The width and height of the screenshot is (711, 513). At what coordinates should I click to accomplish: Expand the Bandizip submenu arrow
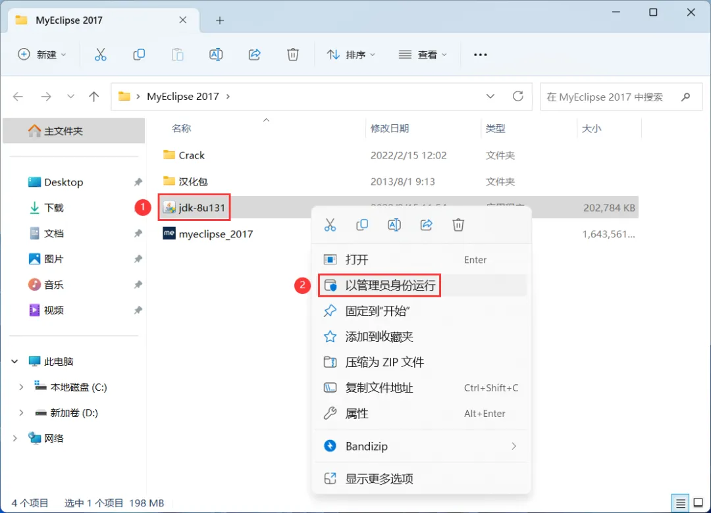513,447
